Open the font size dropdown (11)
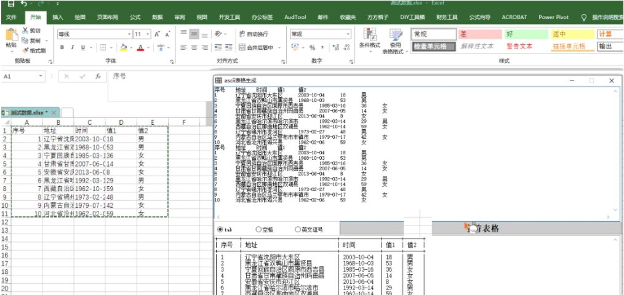The width and height of the screenshot is (624, 295). [148, 34]
